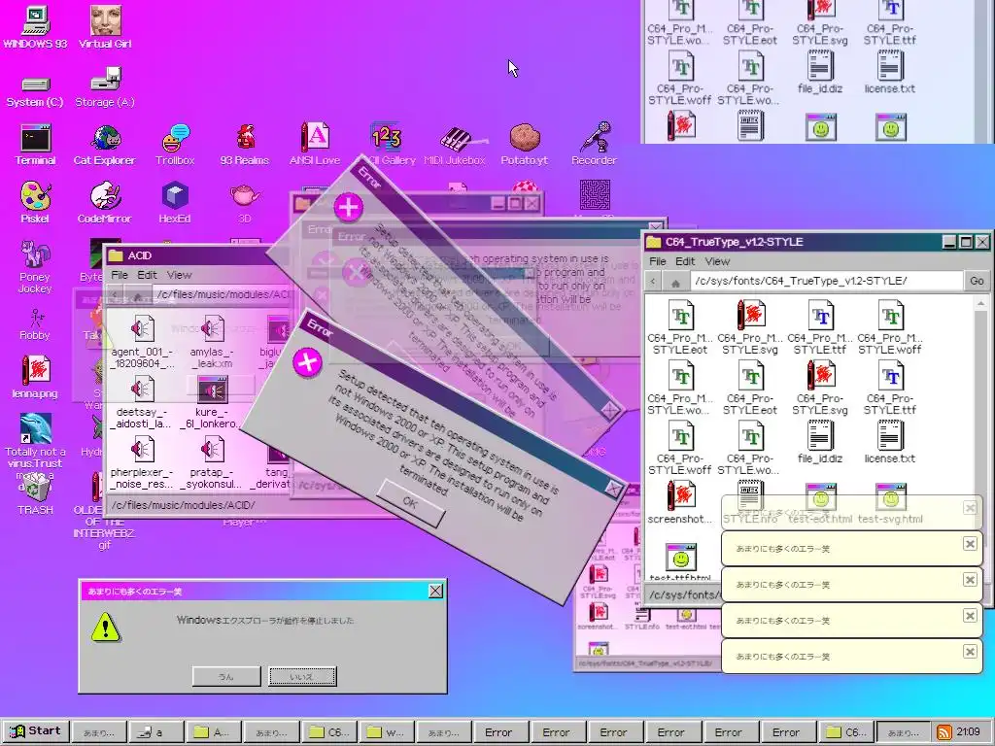The height and width of the screenshot is (746, 995).
Task: Select license.txt in C64_TrueType front window
Action: [890, 443]
